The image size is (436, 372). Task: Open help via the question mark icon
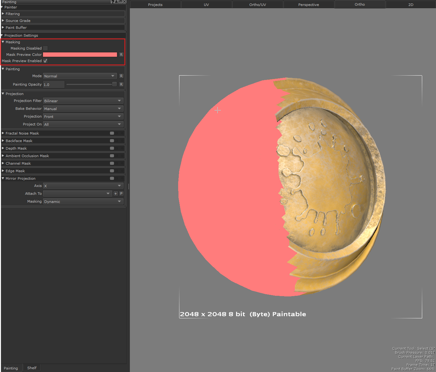point(112,2)
